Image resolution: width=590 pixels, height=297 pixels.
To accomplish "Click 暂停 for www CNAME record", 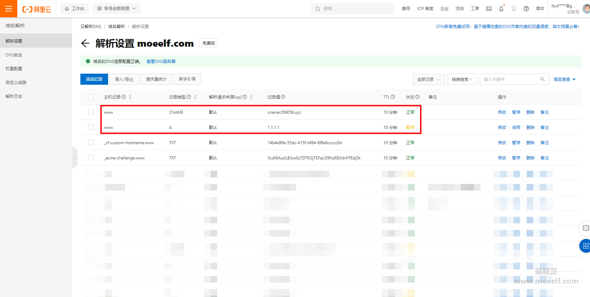I will 516,112.
